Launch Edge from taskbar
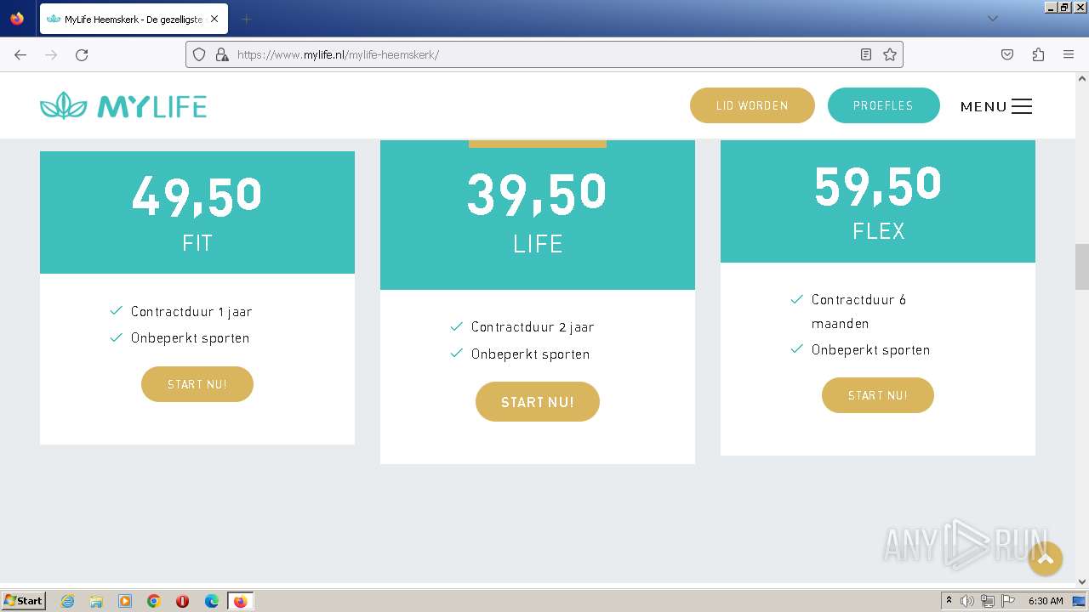 point(212,601)
